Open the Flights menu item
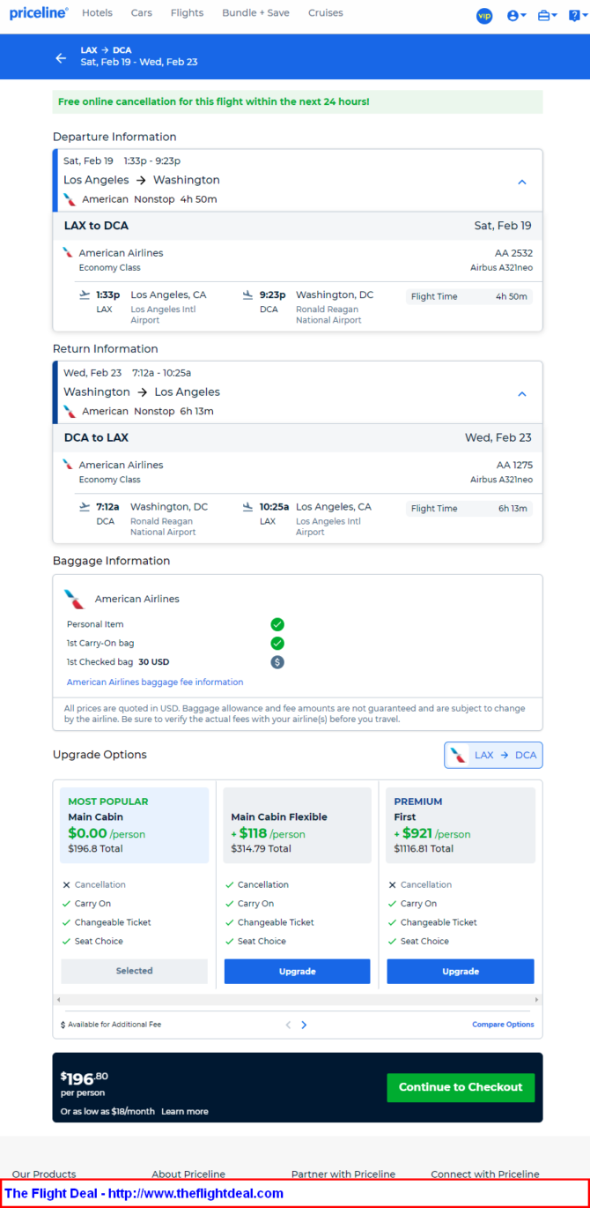This screenshot has height=1208, width=590. pos(187,13)
